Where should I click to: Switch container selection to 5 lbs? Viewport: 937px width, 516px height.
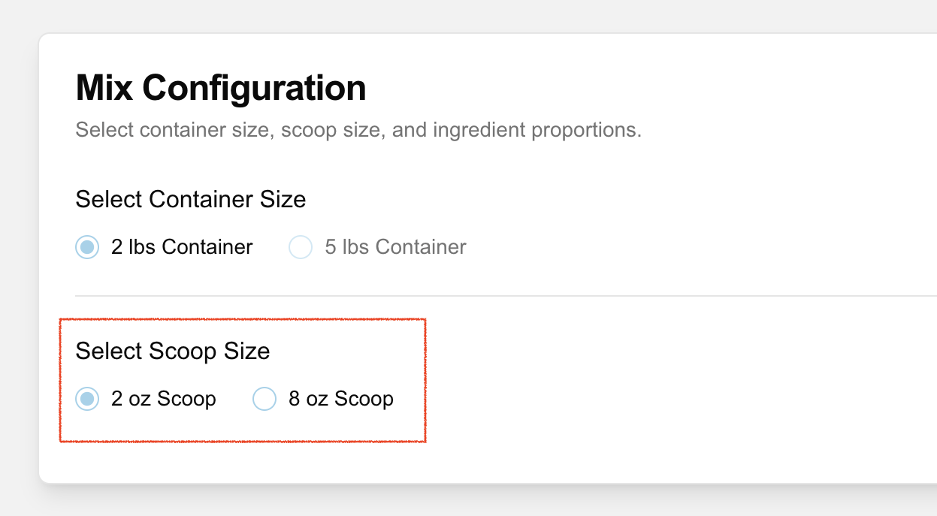(300, 246)
